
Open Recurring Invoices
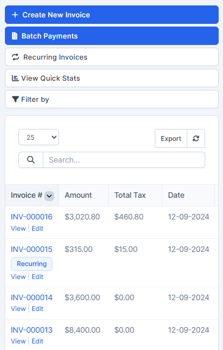(x=111, y=57)
